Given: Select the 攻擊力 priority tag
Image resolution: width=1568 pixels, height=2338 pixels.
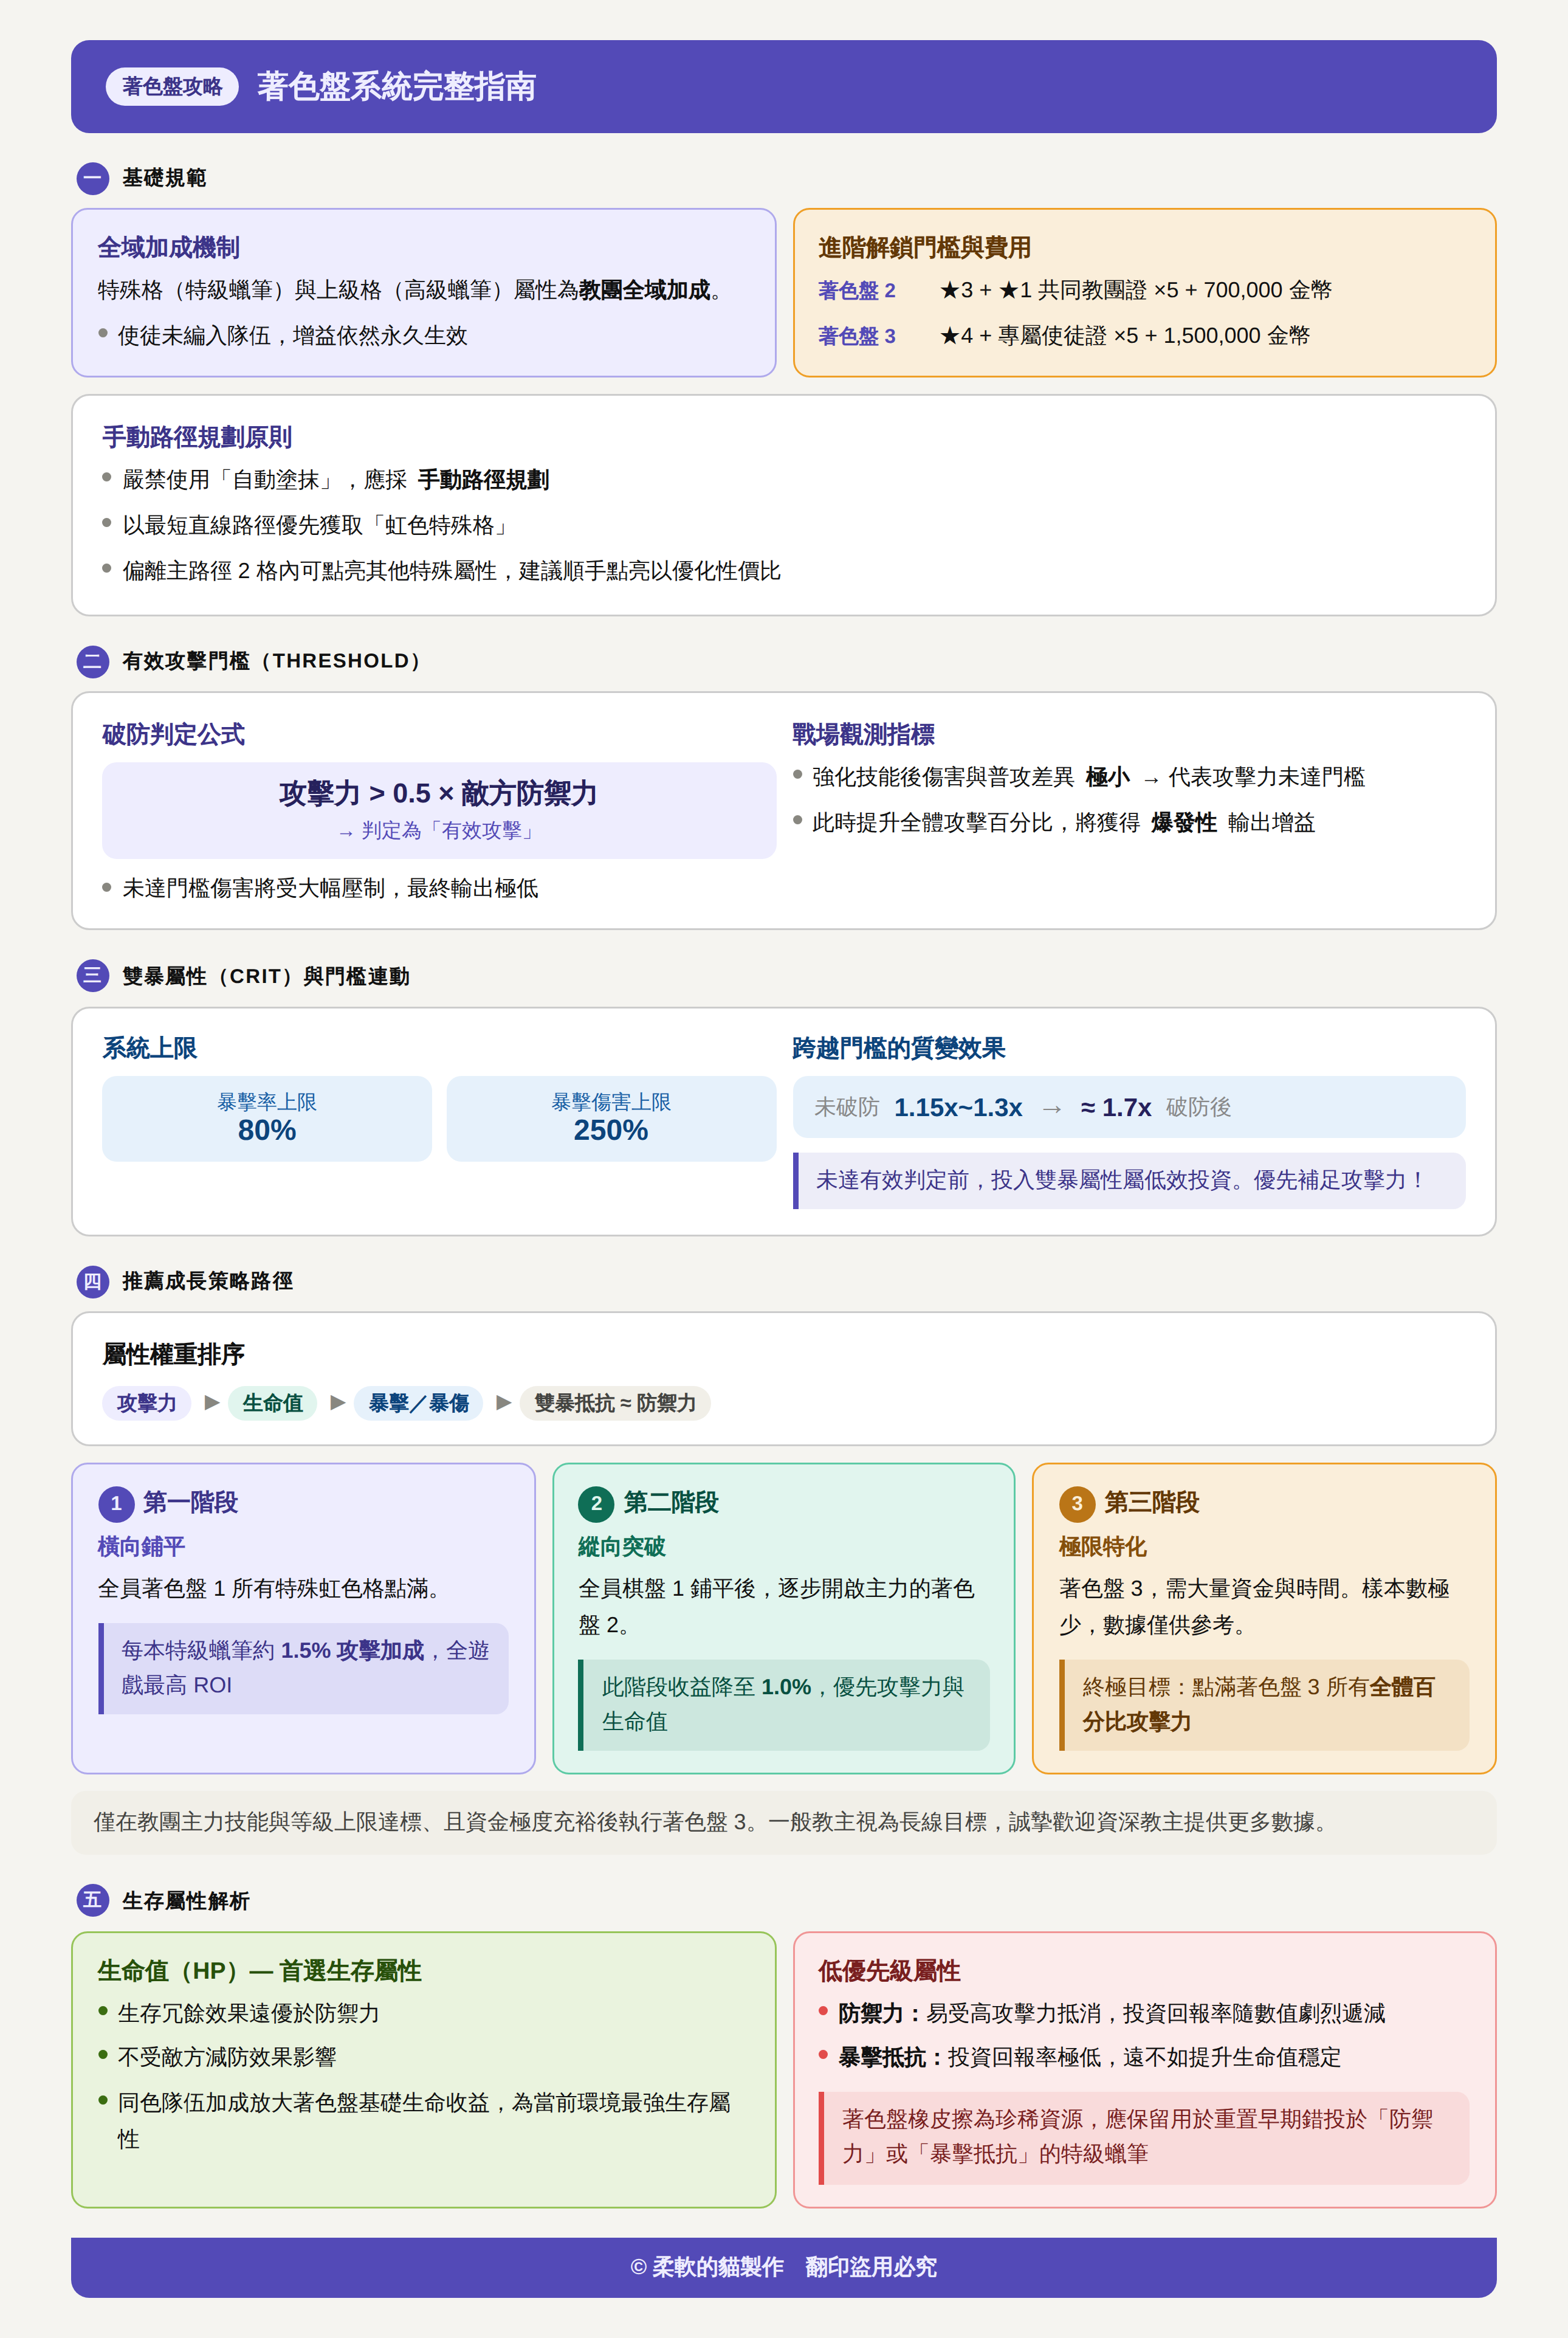Looking at the screenshot, I should click(x=146, y=1403).
